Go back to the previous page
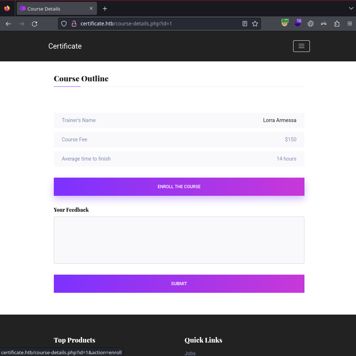The width and height of the screenshot is (356, 356). pyautogui.click(x=8, y=24)
